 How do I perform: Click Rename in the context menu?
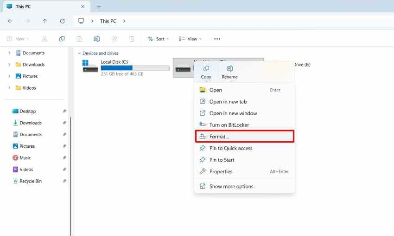pos(229,72)
